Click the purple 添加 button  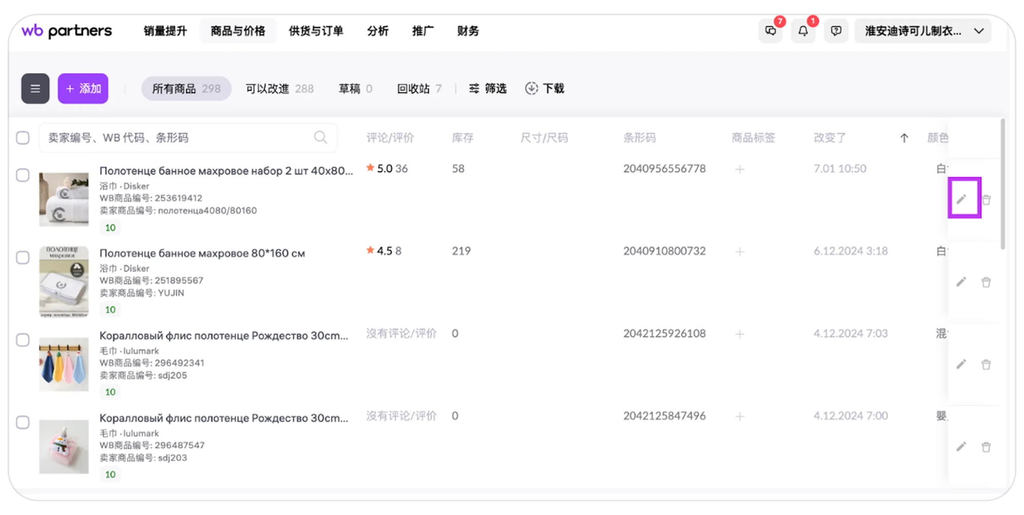tap(83, 89)
